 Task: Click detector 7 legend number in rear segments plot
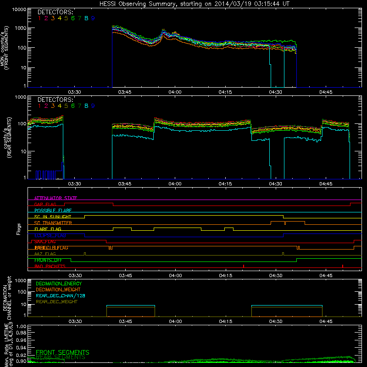(x=79, y=106)
